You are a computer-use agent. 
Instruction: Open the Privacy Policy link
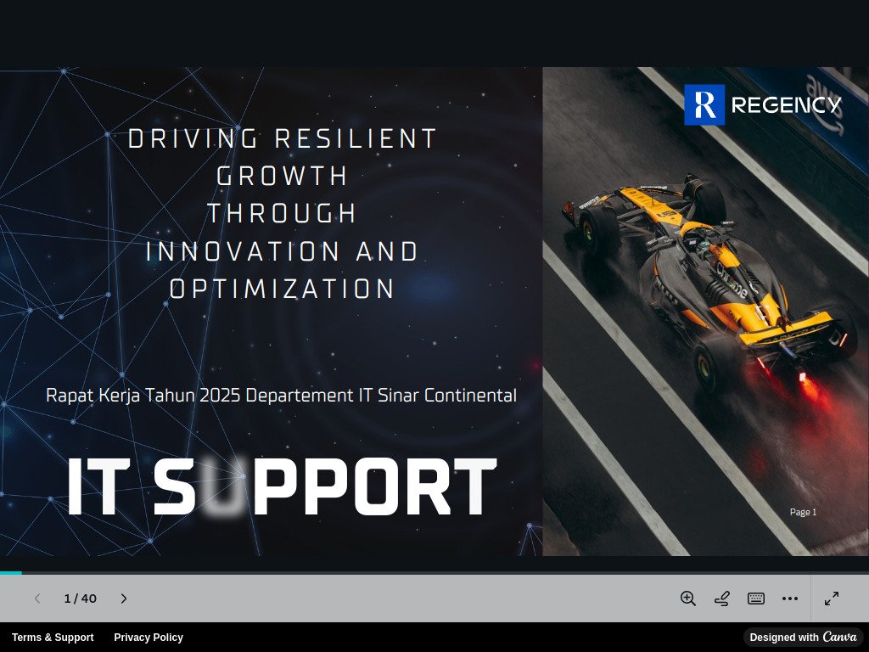point(149,638)
